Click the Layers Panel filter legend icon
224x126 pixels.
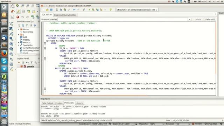[31, 62]
